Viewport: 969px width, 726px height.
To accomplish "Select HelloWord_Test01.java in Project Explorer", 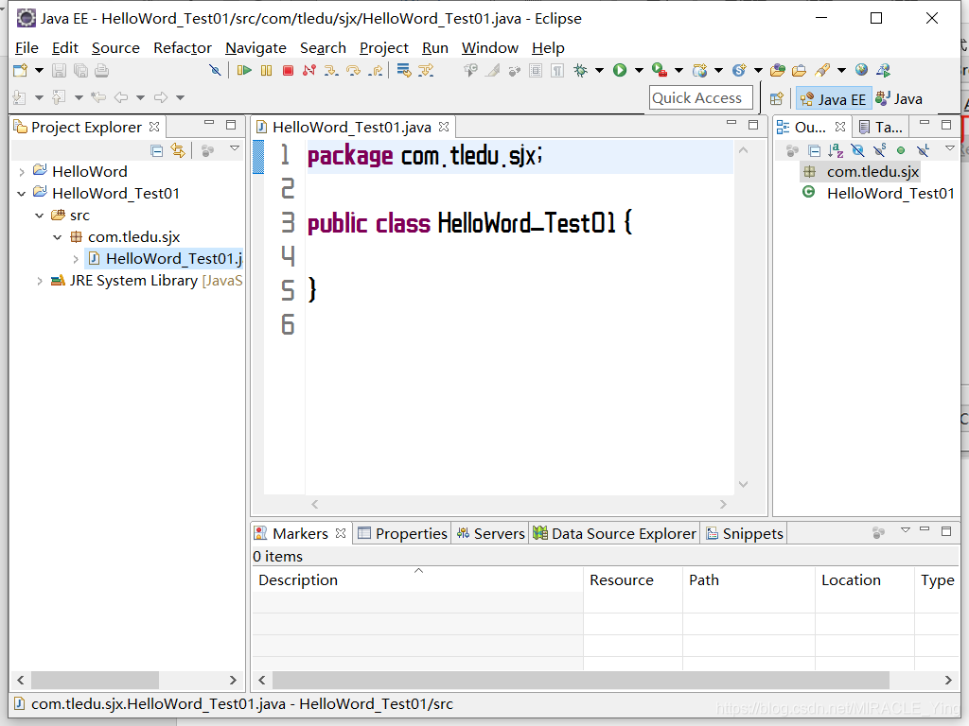I will [166, 259].
